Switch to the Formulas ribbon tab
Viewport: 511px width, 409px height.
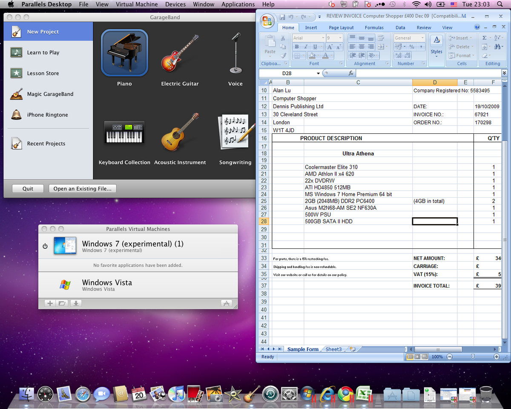tap(374, 27)
